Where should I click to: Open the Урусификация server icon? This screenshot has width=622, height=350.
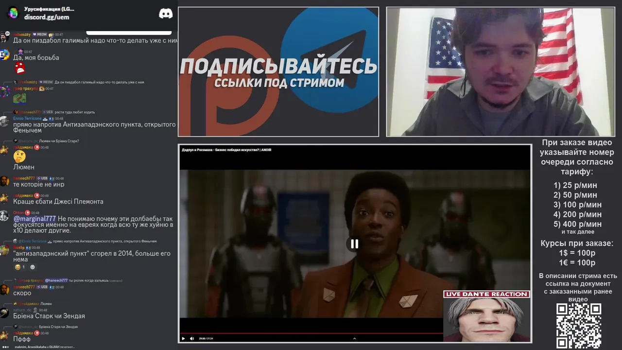pos(13,13)
